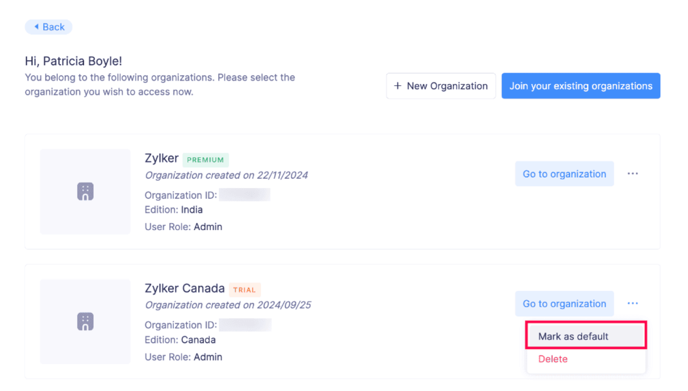Click Join your existing organizations
The width and height of the screenshot is (688, 391).
(x=581, y=86)
